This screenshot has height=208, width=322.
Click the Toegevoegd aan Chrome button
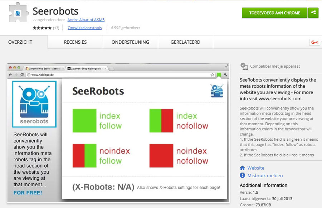[274, 13]
